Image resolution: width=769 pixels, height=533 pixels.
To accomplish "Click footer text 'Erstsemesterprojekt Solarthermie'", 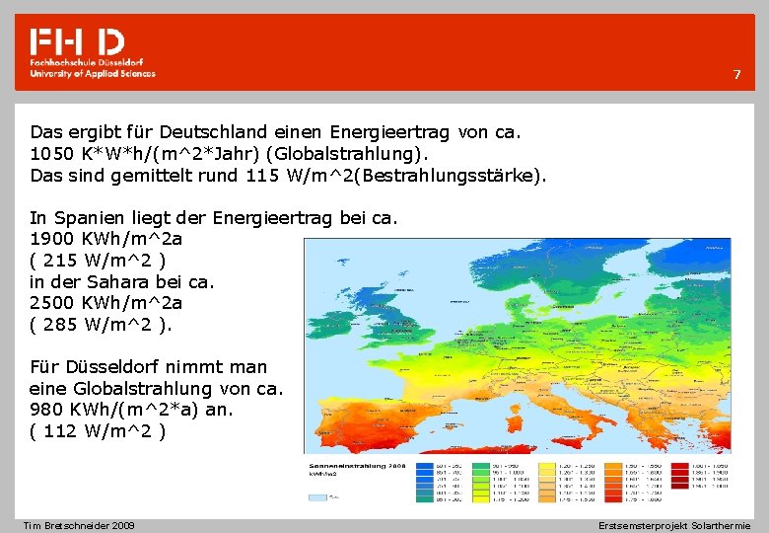I will 673,526.
